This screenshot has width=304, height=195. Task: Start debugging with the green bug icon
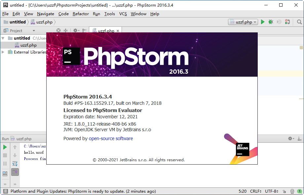tap(271, 22)
